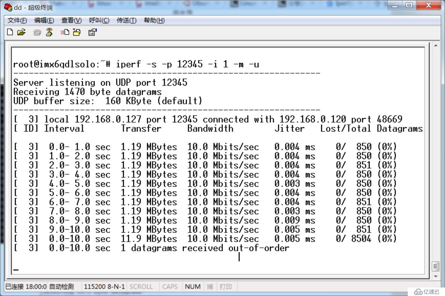Viewport: 445px width, 296px height.
Task: Open the 编辑(E) menu
Action: (x=44, y=20)
